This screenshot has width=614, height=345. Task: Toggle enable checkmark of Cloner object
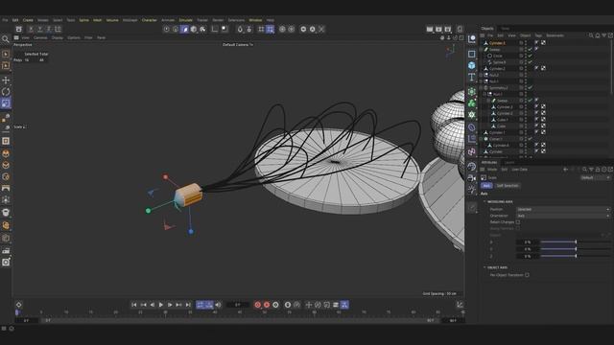tap(530, 139)
